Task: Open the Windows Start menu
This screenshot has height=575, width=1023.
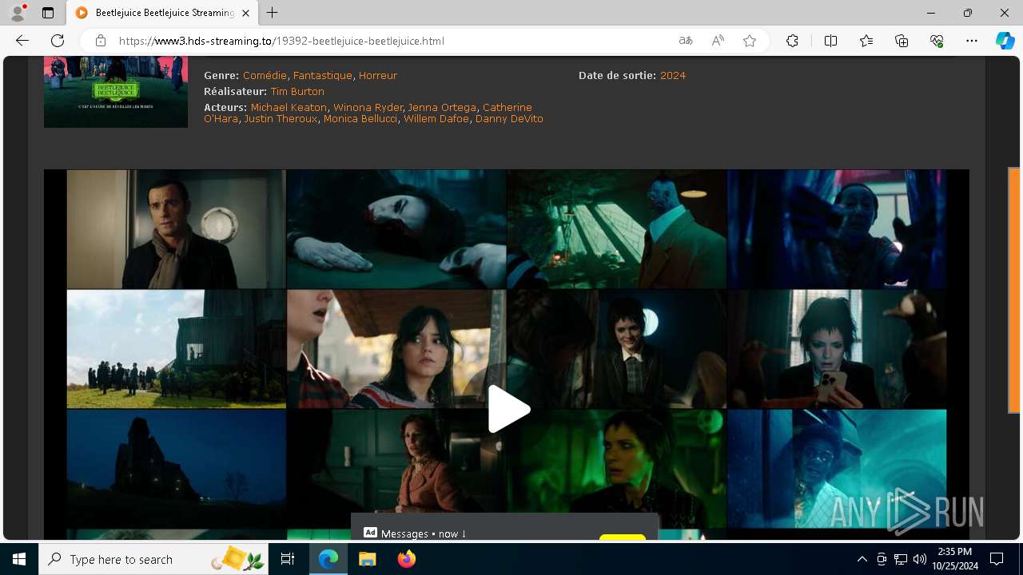Action: 19,559
